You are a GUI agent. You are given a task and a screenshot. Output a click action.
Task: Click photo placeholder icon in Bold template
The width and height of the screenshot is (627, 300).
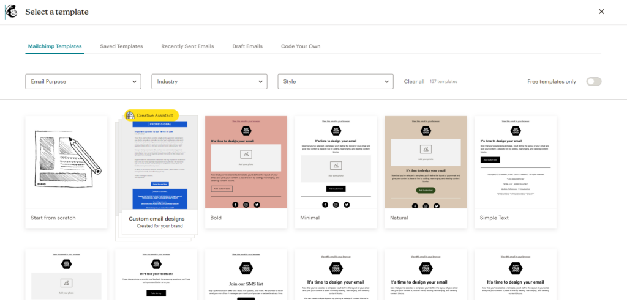tap(246, 154)
